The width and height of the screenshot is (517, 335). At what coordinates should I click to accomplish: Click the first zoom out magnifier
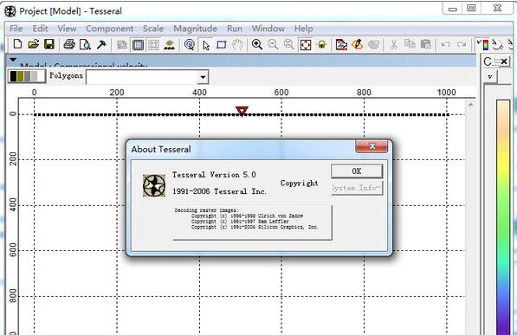pyautogui.click(x=273, y=45)
